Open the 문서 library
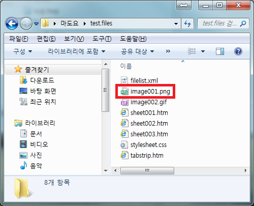This screenshot has width=254, height=206. pyautogui.click(x=36, y=134)
